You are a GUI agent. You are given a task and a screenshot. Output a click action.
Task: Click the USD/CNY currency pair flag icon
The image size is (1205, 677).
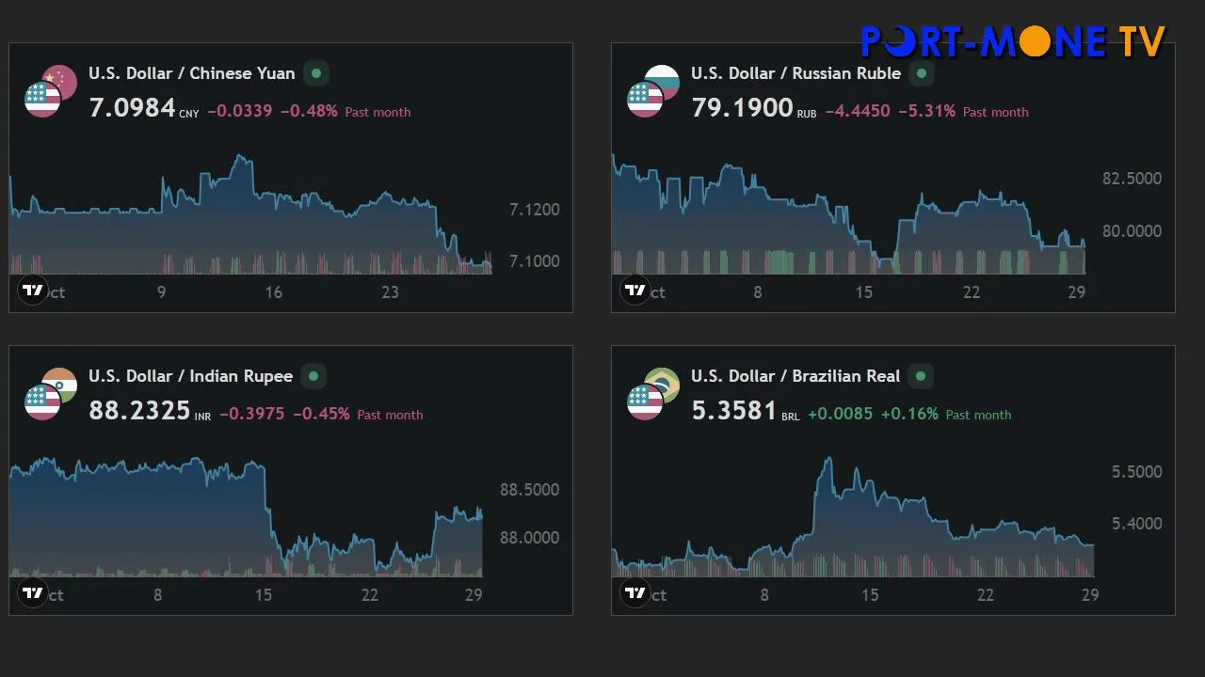(x=51, y=91)
